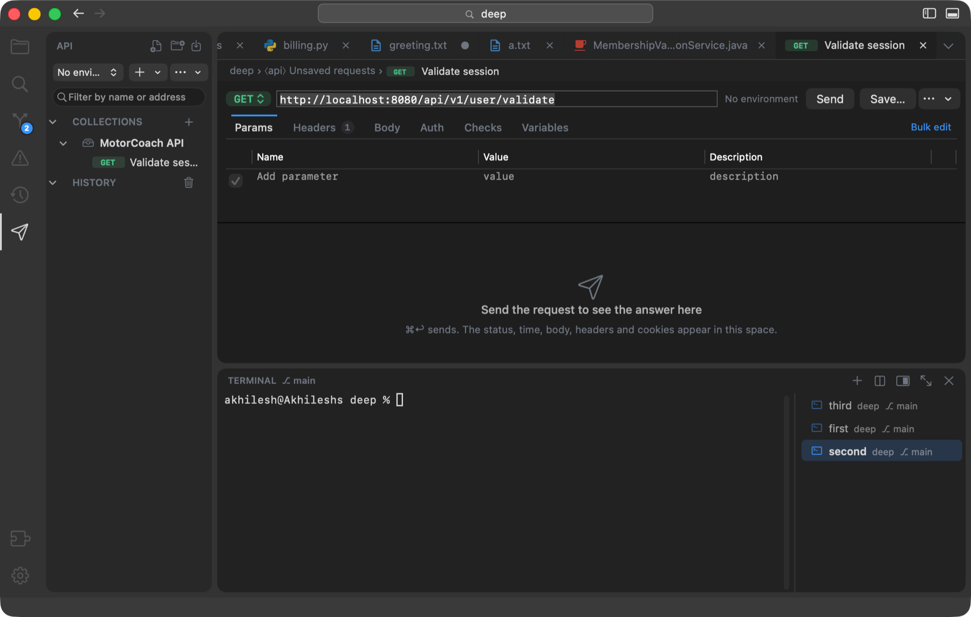Image resolution: width=971 pixels, height=617 pixels.
Task: Toggle bottom panel layout icon in title bar
Action: [x=952, y=13]
